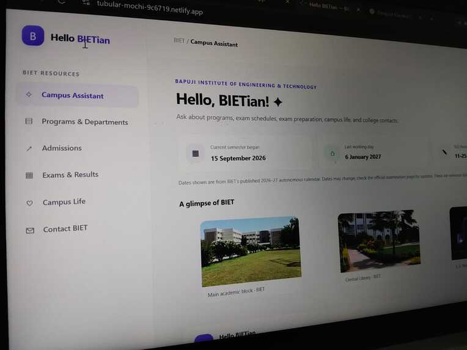Click the A glimpse of BIET heading

207,203
